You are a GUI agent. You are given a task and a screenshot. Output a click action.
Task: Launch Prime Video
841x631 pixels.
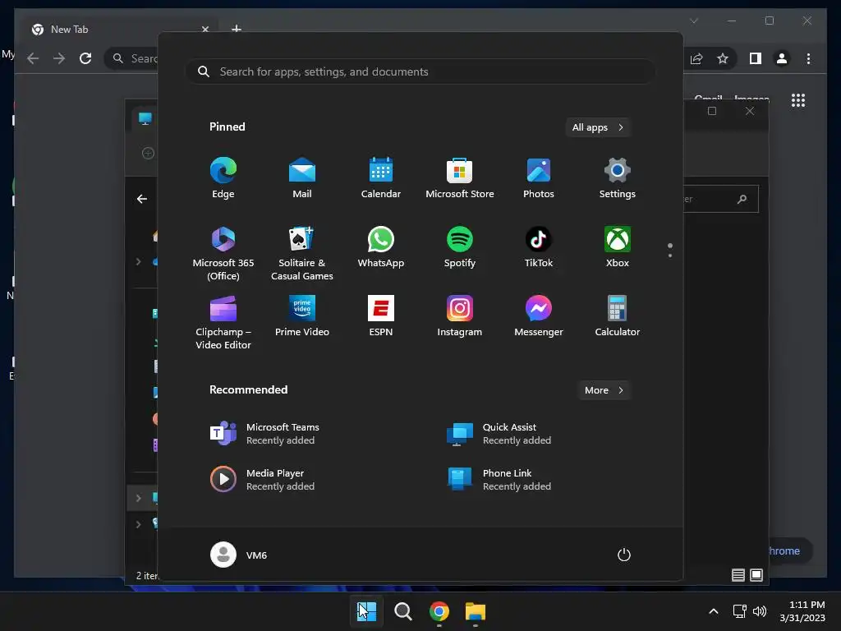(302, 316)
